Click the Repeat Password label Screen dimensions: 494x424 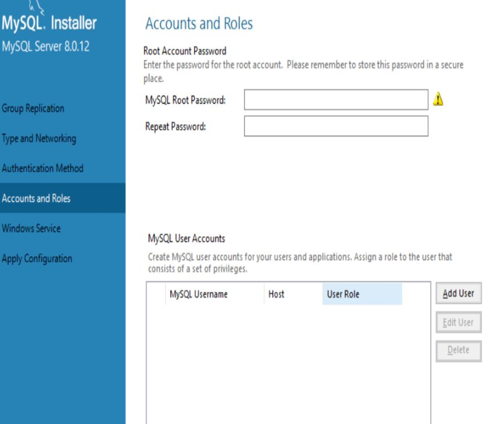pyautogui.click(x=176, y=126)
